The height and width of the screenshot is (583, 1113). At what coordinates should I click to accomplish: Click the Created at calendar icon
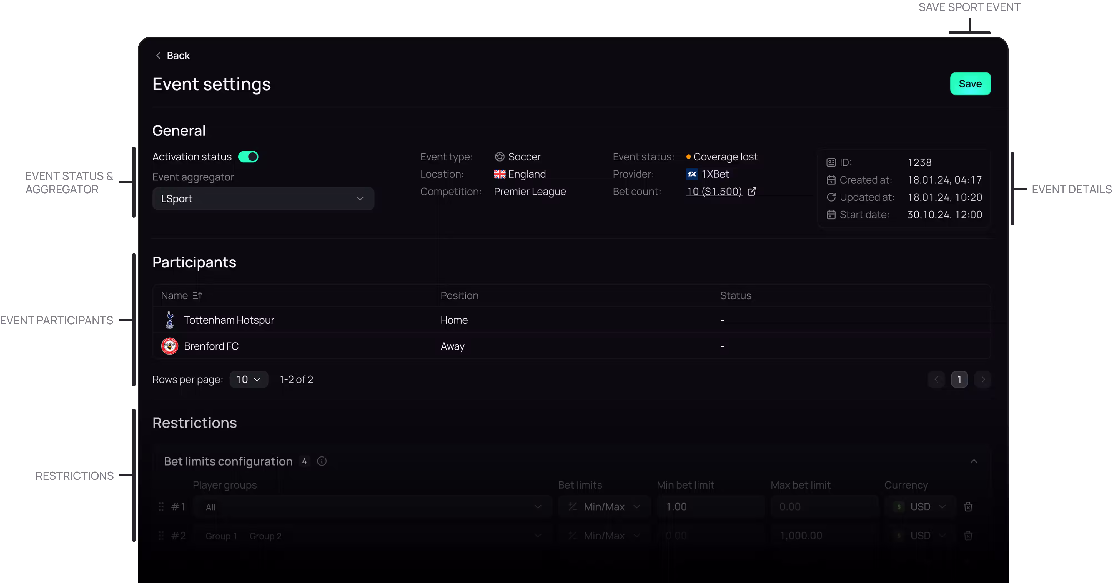(x=831, y=180)
